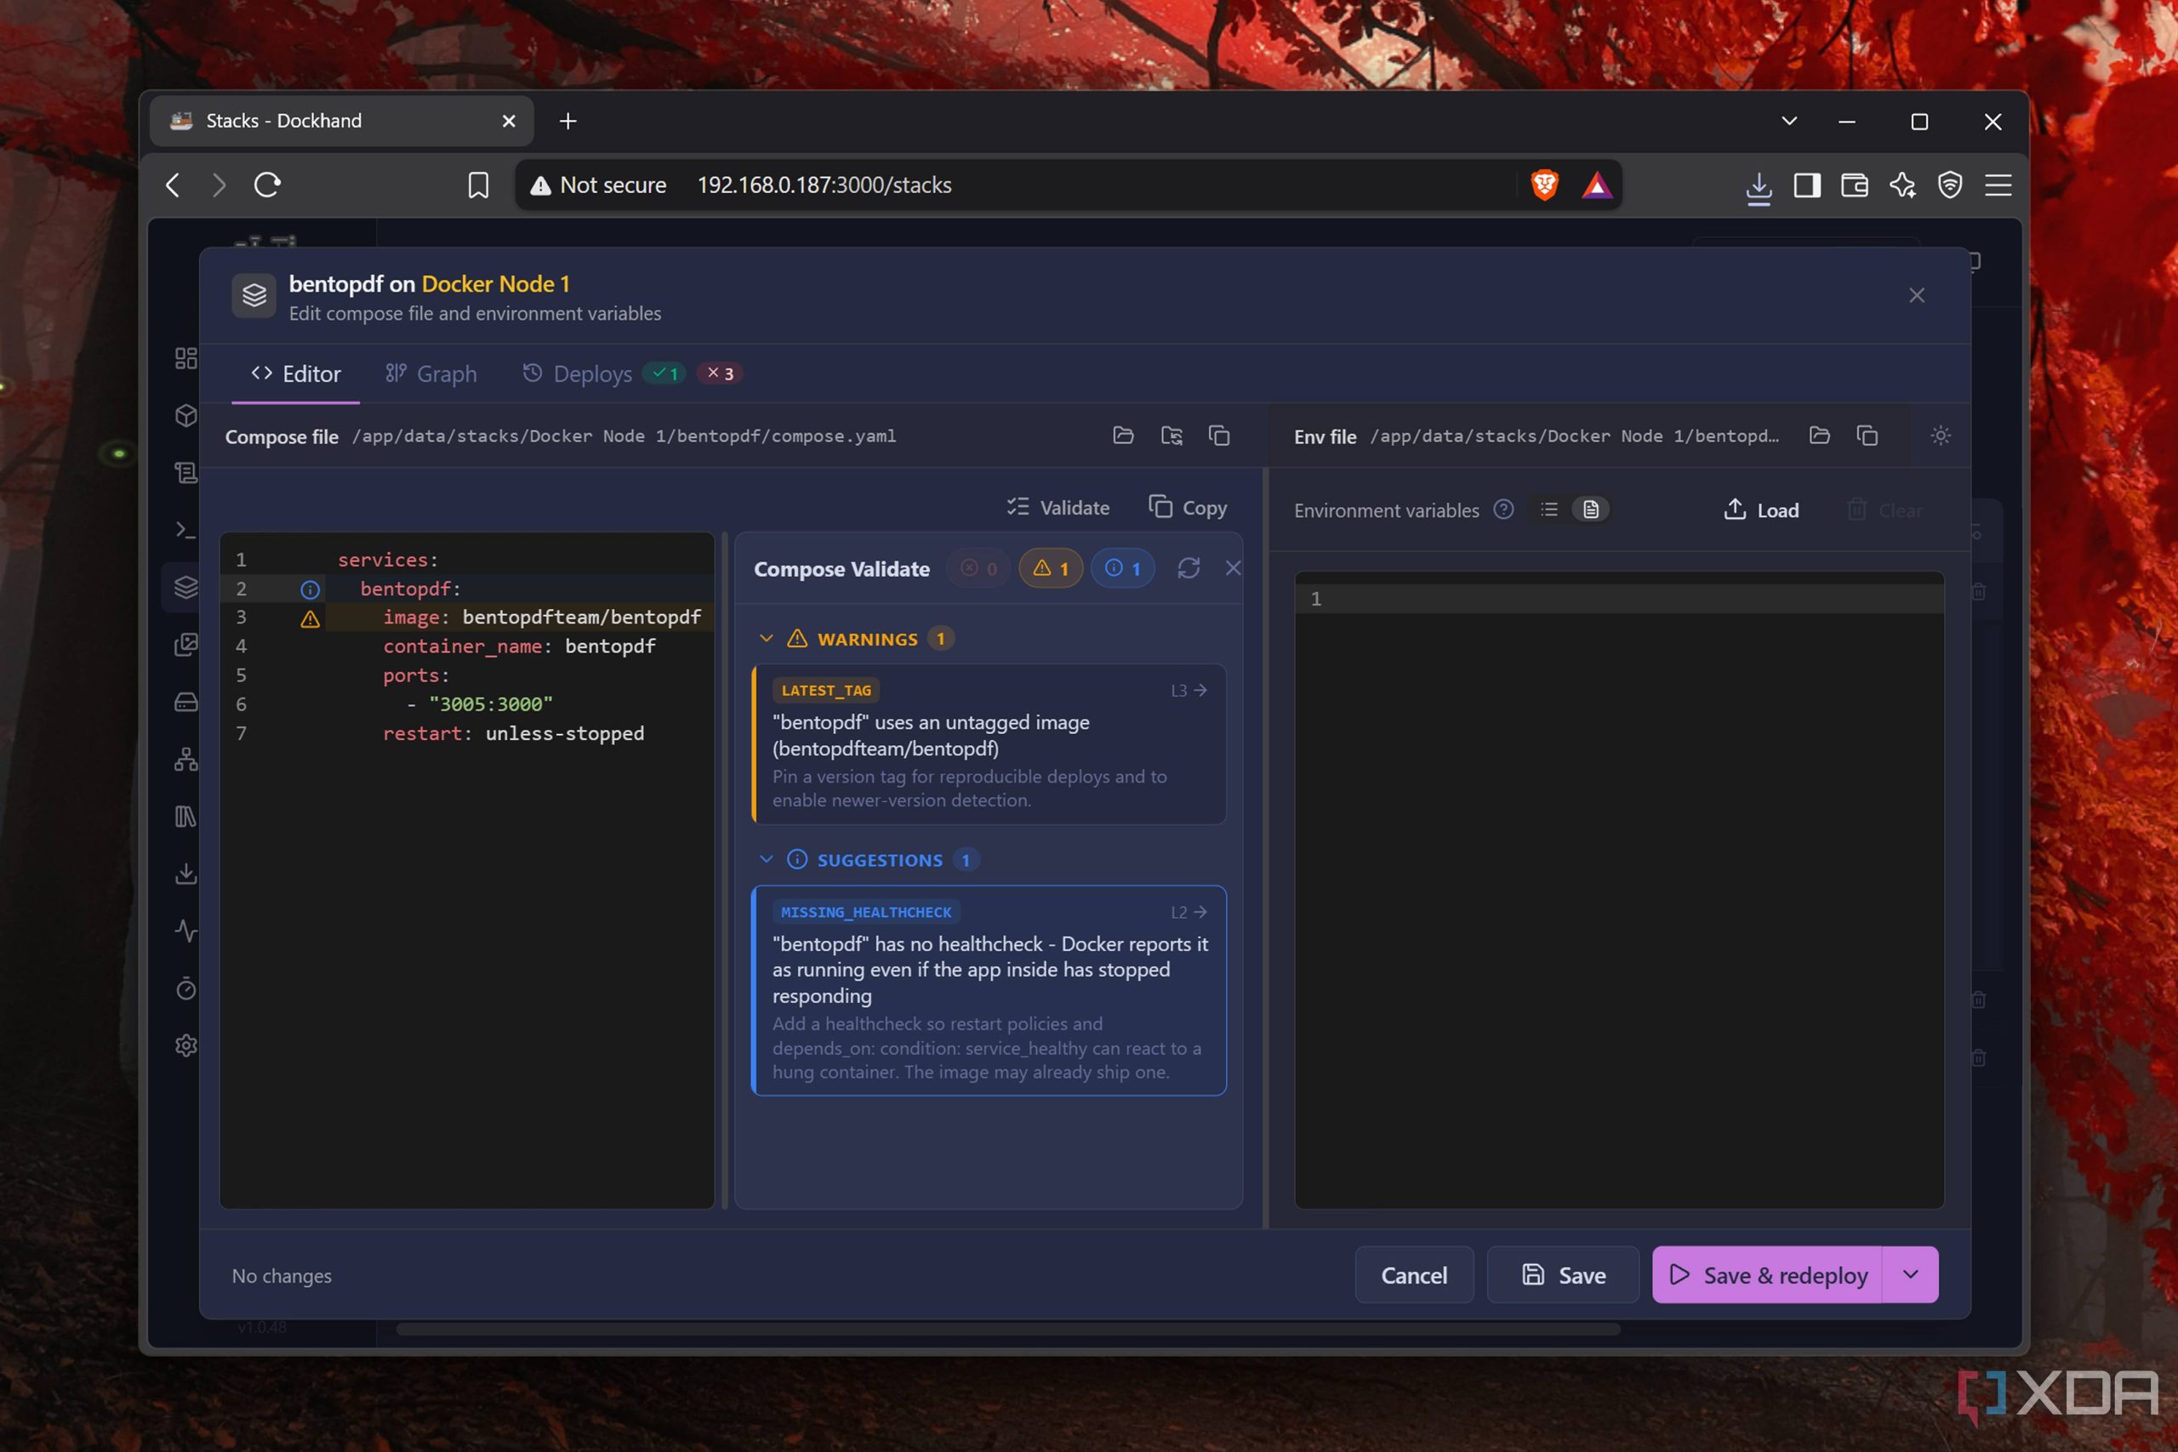Viewport: 2178px width, 1452px height.
Task: Select the Stacks layers icon in sidebar
Action: (x=185, y=587)
